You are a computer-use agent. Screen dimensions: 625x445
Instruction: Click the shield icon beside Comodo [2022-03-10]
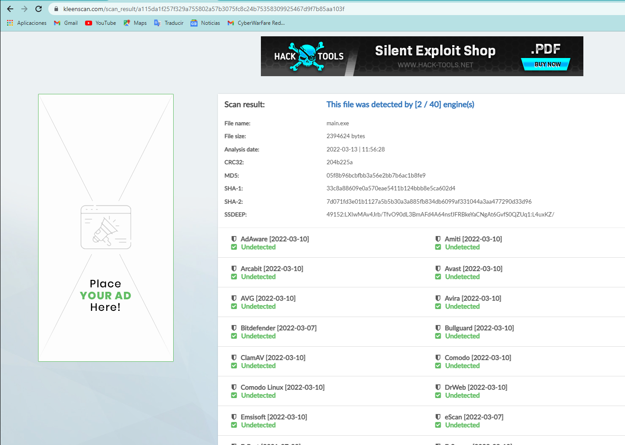coord(438,358)
